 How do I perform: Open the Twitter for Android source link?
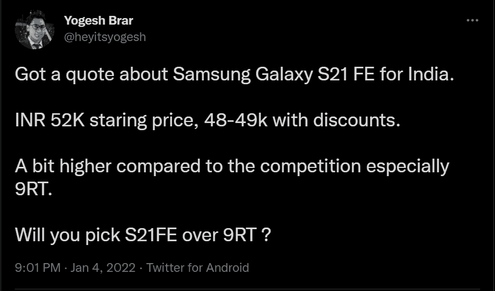pyautogui.click(x=198, y=267)
